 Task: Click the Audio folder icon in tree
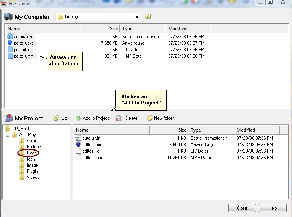click(x=22, y=141)
